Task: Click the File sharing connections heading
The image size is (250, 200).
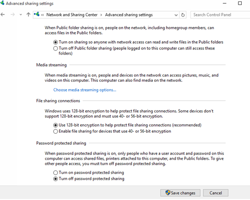Action: 58,101
